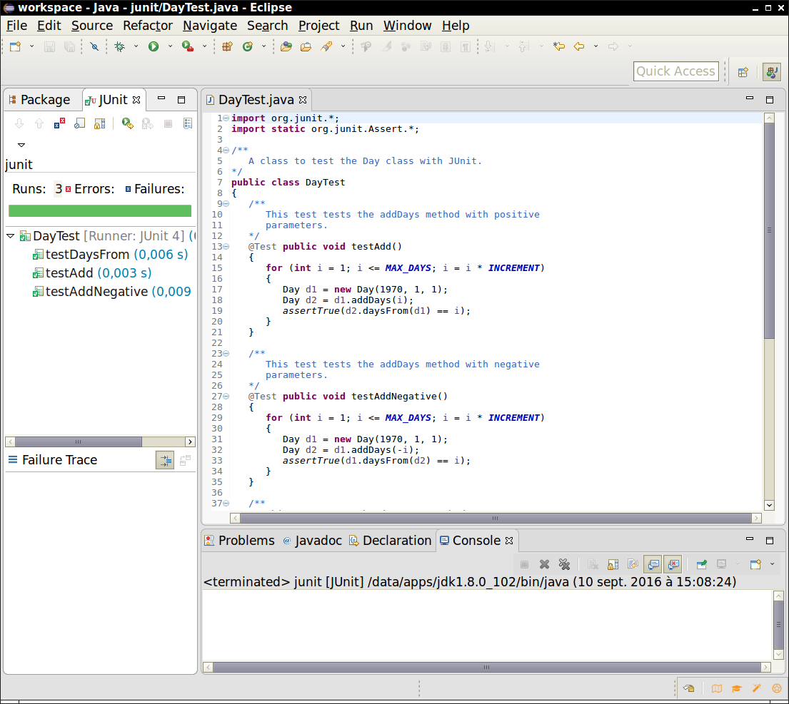Pin the Console view
The width and height of the screenshot is (789, 704).
[702, 564]
